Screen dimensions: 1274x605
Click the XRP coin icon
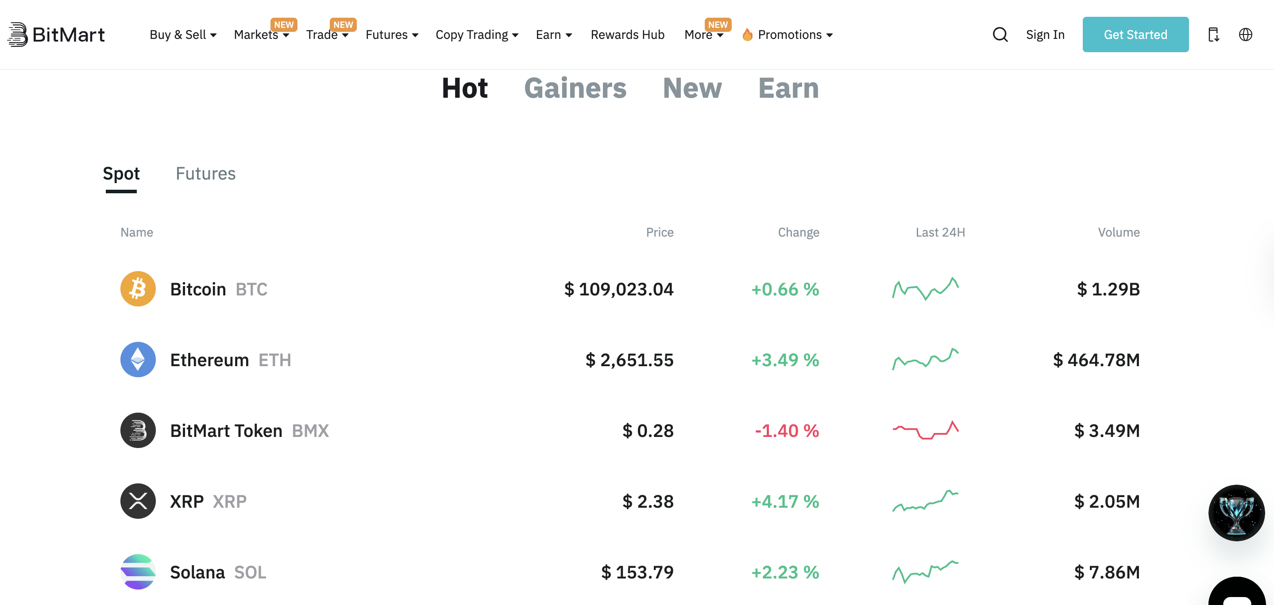click(138, 501)
